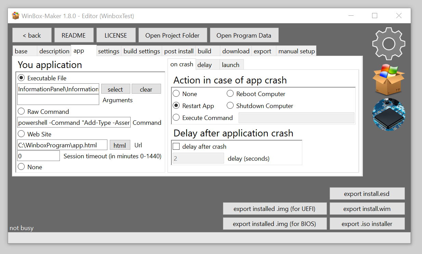Open the README button
Viewport: 422px width, 254px height.
tap(74, 35)
